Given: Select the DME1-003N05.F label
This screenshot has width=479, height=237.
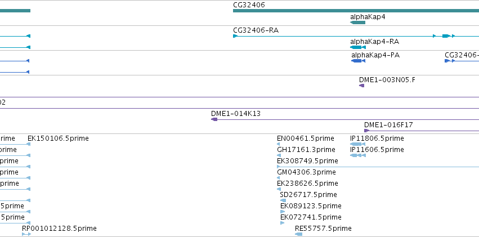Looking at the screenshot, I should [387, 80].
